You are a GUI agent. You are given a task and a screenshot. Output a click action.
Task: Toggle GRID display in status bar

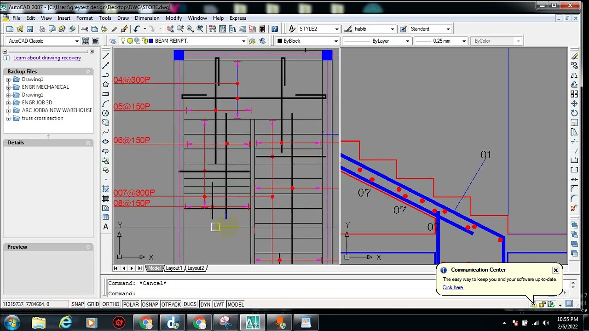(93, 304)
